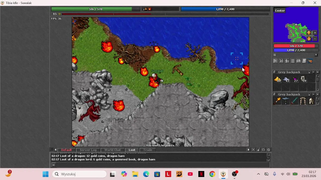The image size is (321, 180).
Task: Select the helmet item in backpack
Action: tap(311, 101)
